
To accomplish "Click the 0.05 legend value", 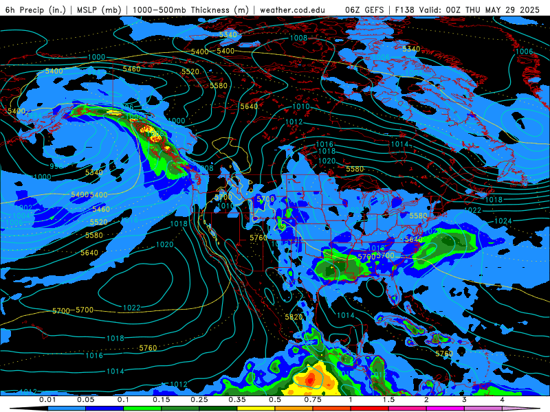I will 85,400.
